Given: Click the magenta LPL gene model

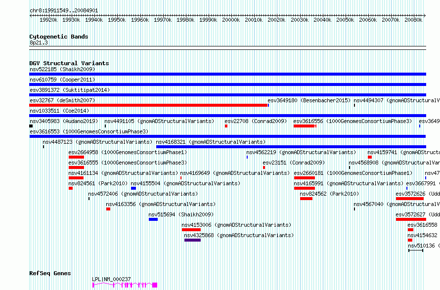Looking at the screenshot, I should click(125, 285).
